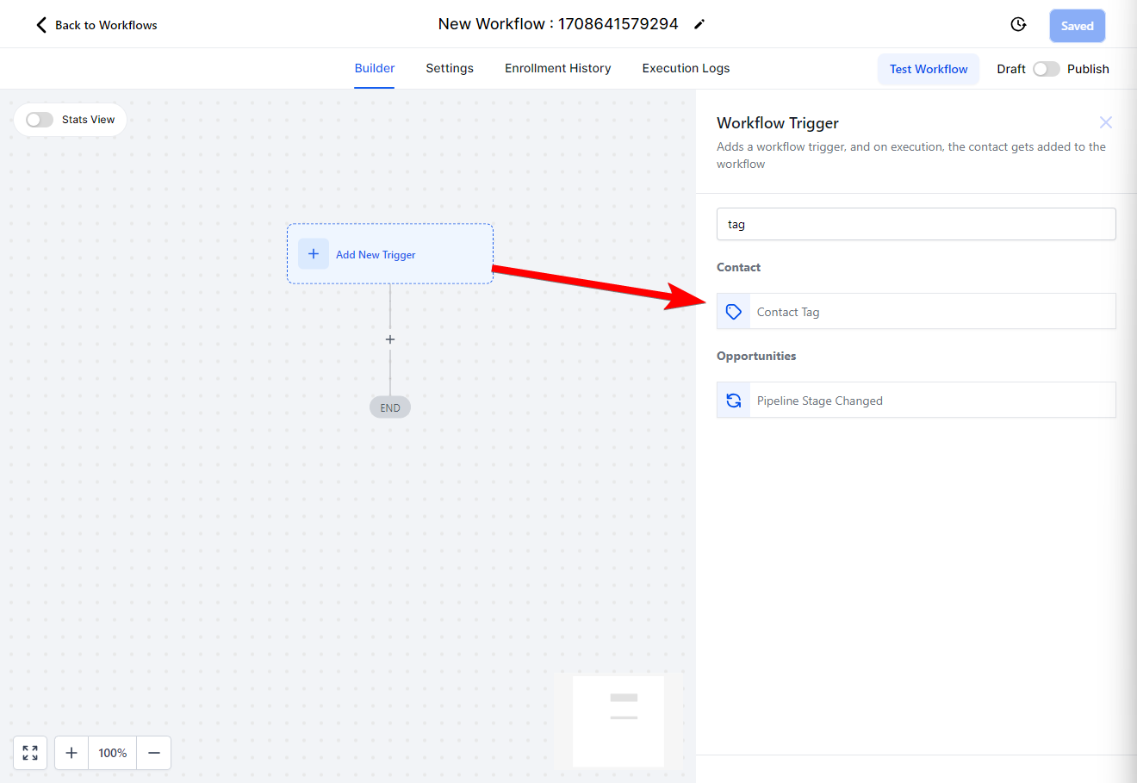Click the Contact Tag tag icon

[x=734, y=312]
